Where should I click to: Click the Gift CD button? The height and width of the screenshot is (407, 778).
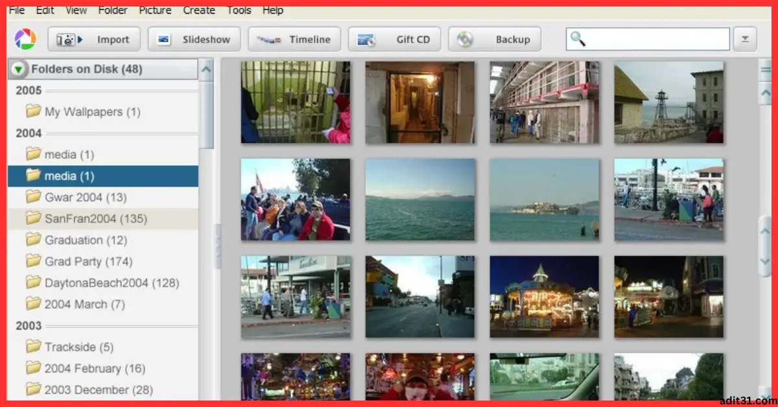coord(394,40)
